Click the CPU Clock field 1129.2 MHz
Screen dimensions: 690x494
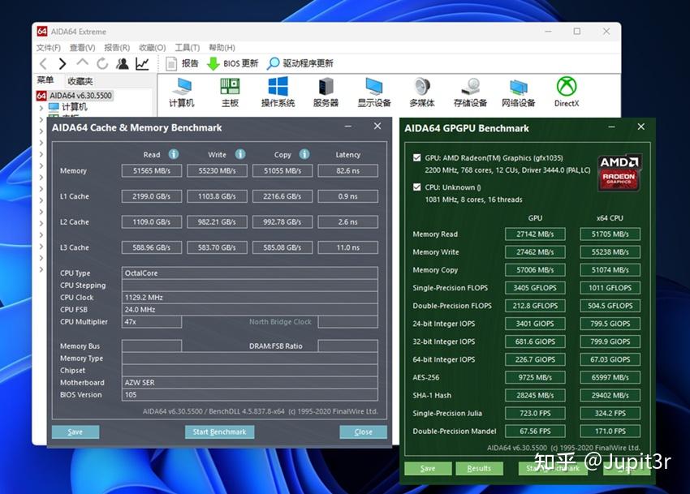249,298
